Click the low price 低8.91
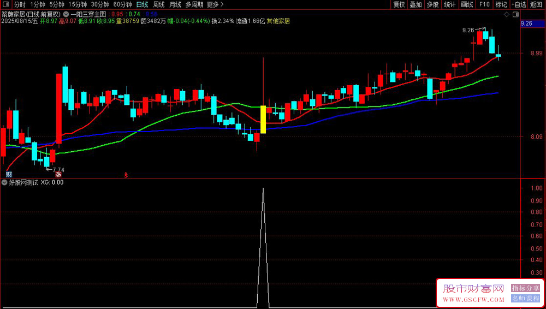546x309 pixels. pos(87,21)
